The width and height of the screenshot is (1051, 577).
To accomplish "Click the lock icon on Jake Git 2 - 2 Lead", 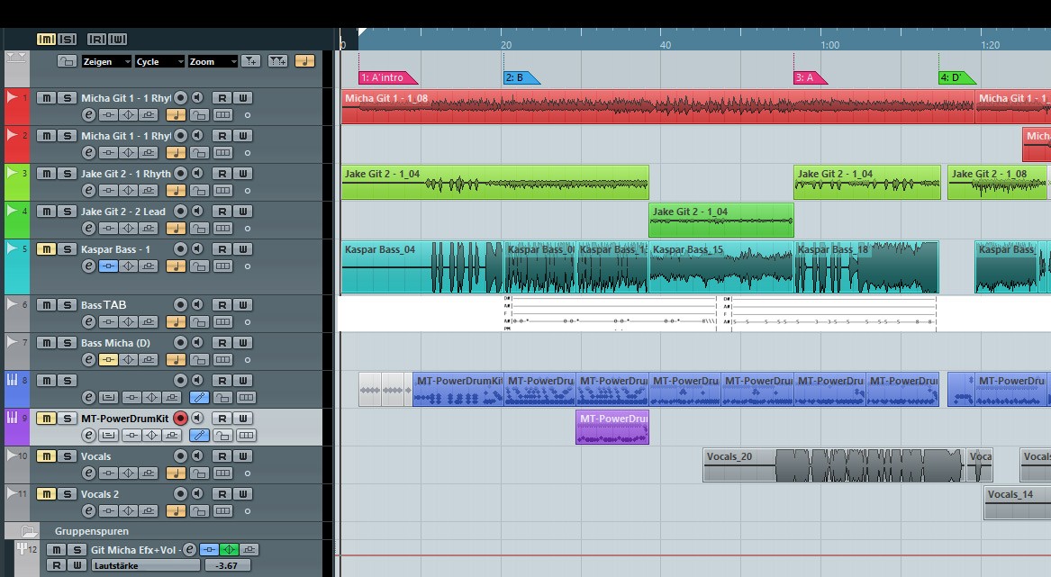I will (198, 229).
